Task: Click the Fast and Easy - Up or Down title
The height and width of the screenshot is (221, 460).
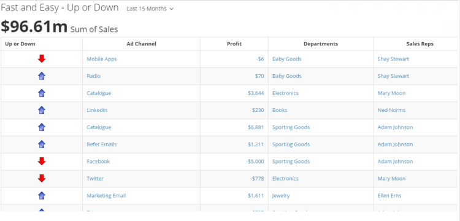Action: (x=59, y=8)
